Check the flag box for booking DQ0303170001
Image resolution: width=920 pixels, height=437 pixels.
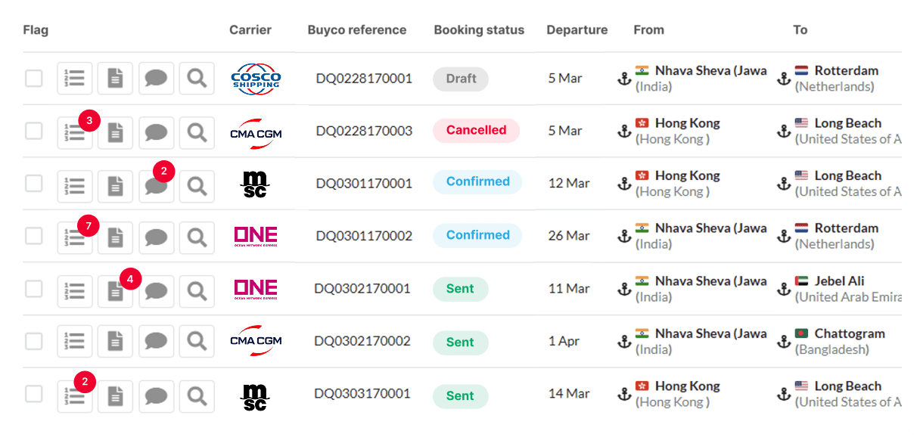[x=34, y=394]
